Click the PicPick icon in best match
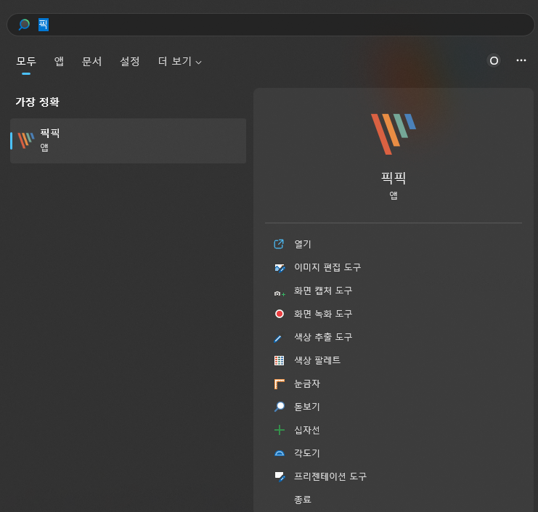This screenshot has width=538, height=512. click(26, 140)
